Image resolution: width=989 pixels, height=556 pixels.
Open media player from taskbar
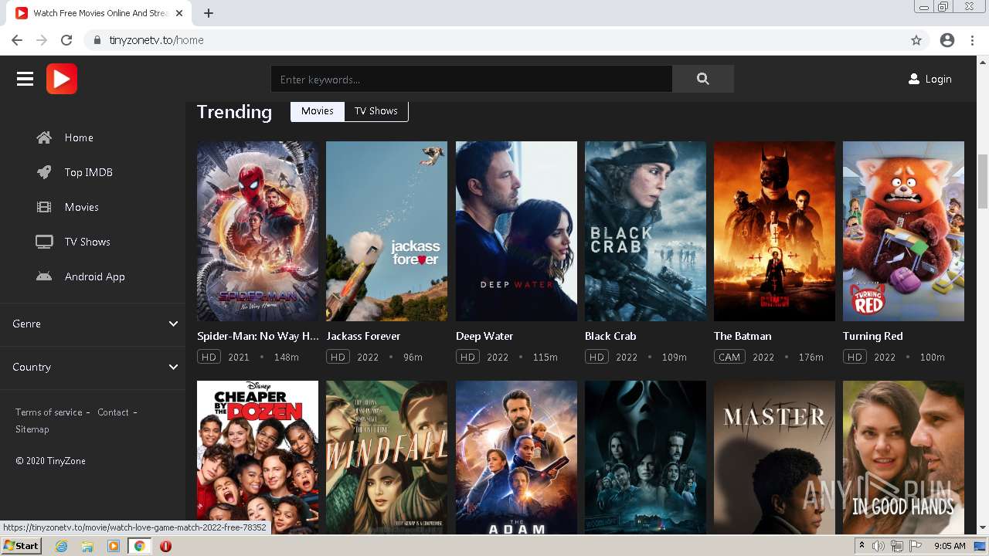114,546
